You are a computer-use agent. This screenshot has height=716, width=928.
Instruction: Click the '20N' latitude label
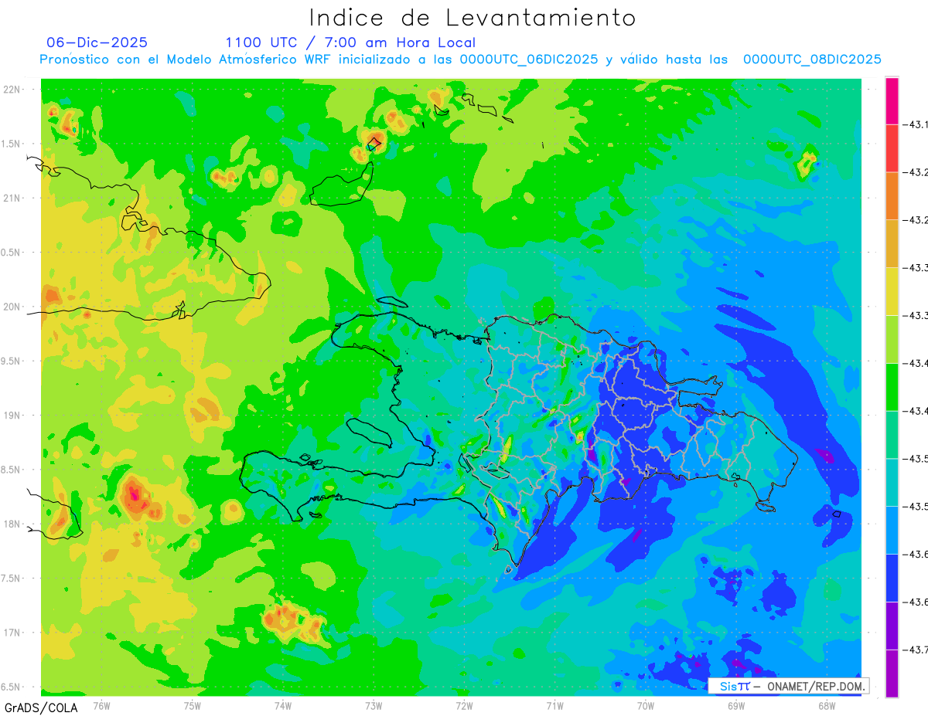click(x=11, y=307)
